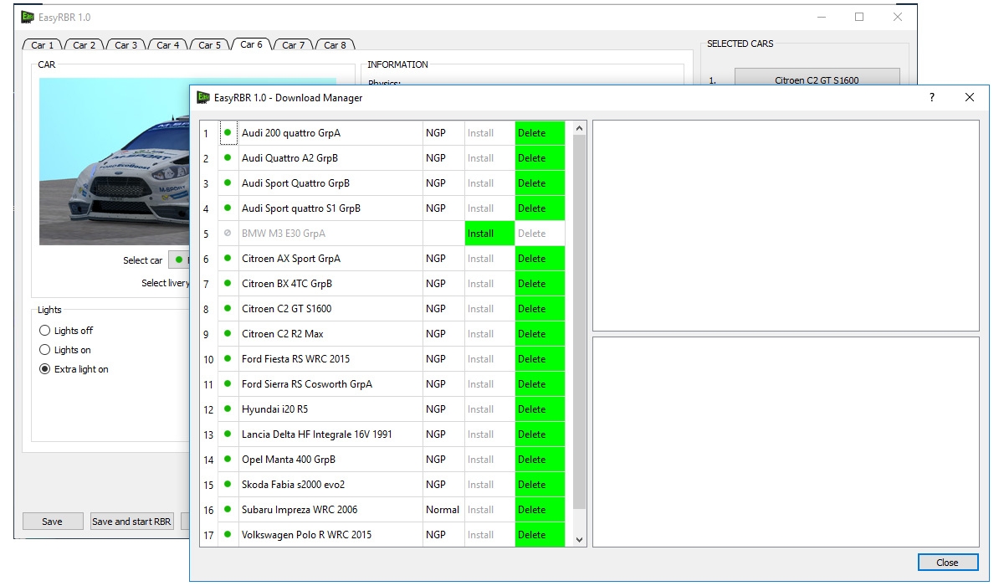
Task: Click row number 13 in the car list
Action: tap(208, 434)
